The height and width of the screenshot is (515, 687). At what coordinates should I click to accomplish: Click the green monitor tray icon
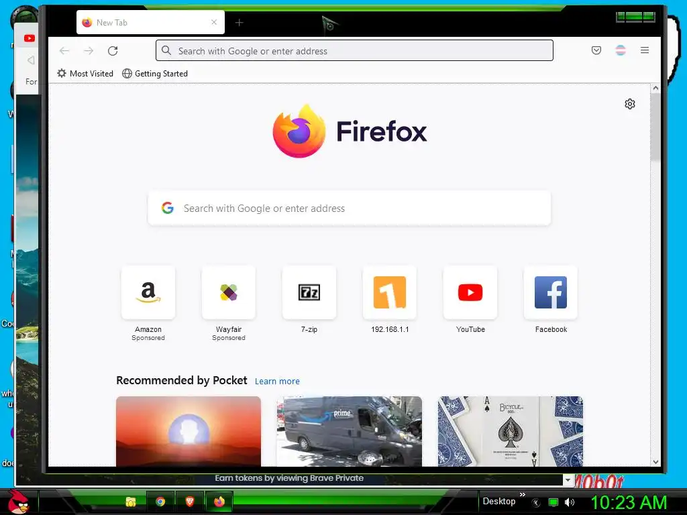click(x=553, y=502)
